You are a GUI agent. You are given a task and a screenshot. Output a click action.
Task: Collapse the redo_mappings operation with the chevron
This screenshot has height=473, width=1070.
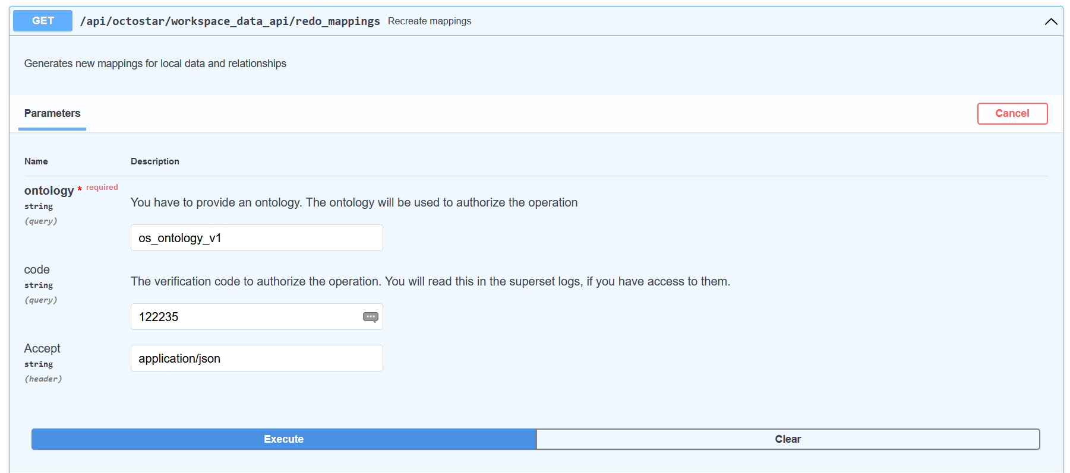tap(1050, 21)
